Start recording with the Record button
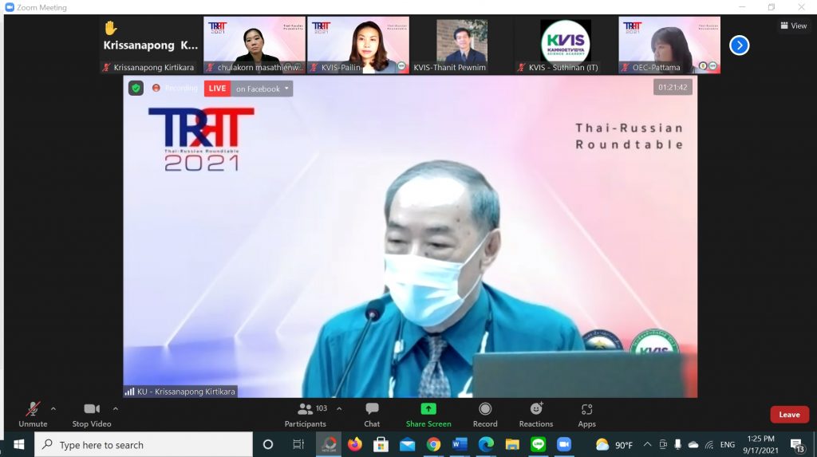 [x=485, y=415]
